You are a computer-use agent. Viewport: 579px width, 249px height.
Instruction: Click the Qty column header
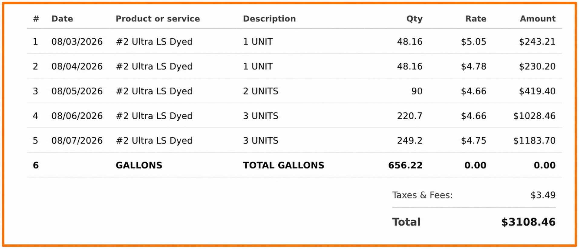coord(414,19)
